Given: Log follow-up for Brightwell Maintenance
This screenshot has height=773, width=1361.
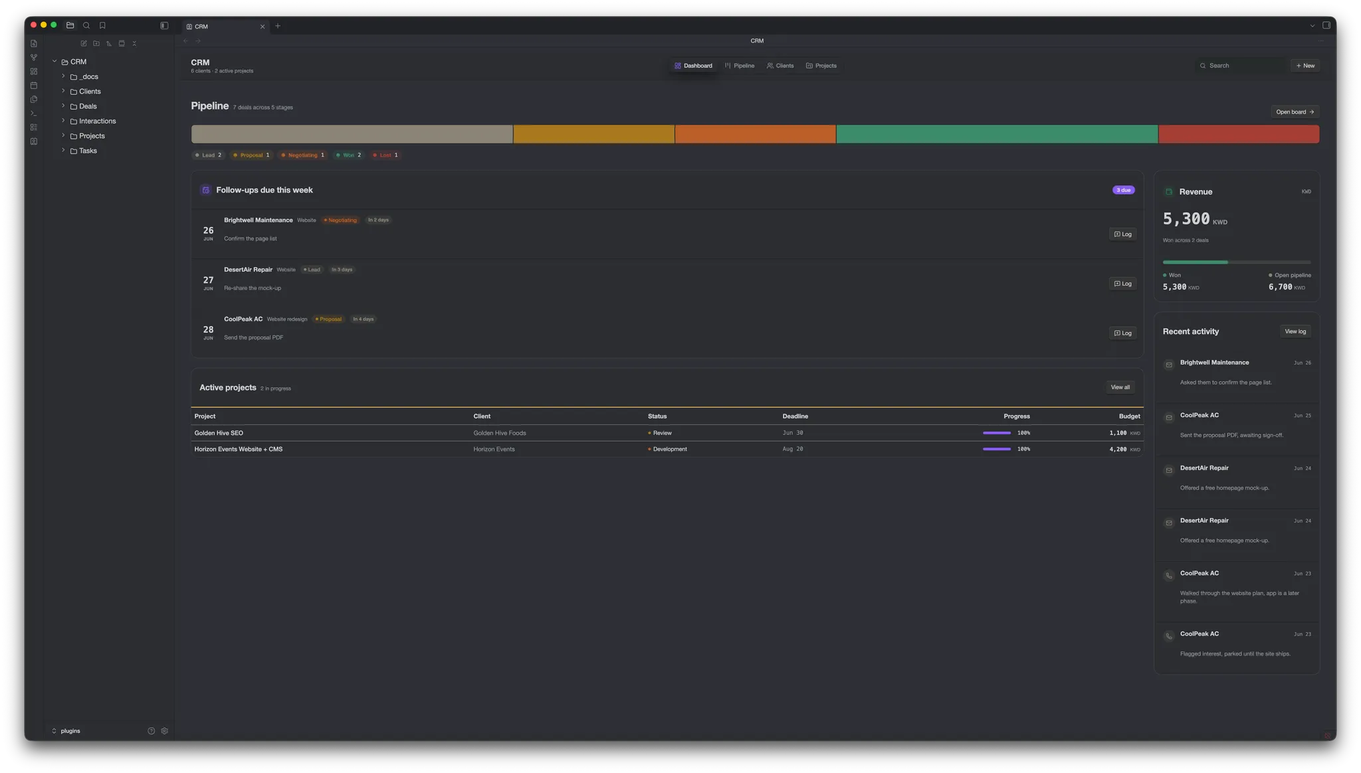Looking at the screenshot, I should (1122, 234).
